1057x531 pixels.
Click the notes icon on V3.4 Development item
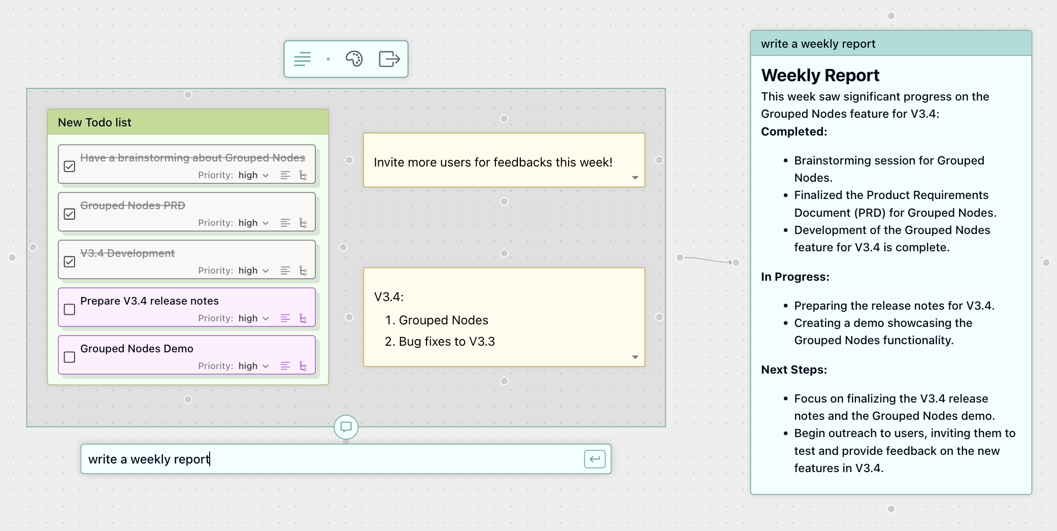point(284,270)
